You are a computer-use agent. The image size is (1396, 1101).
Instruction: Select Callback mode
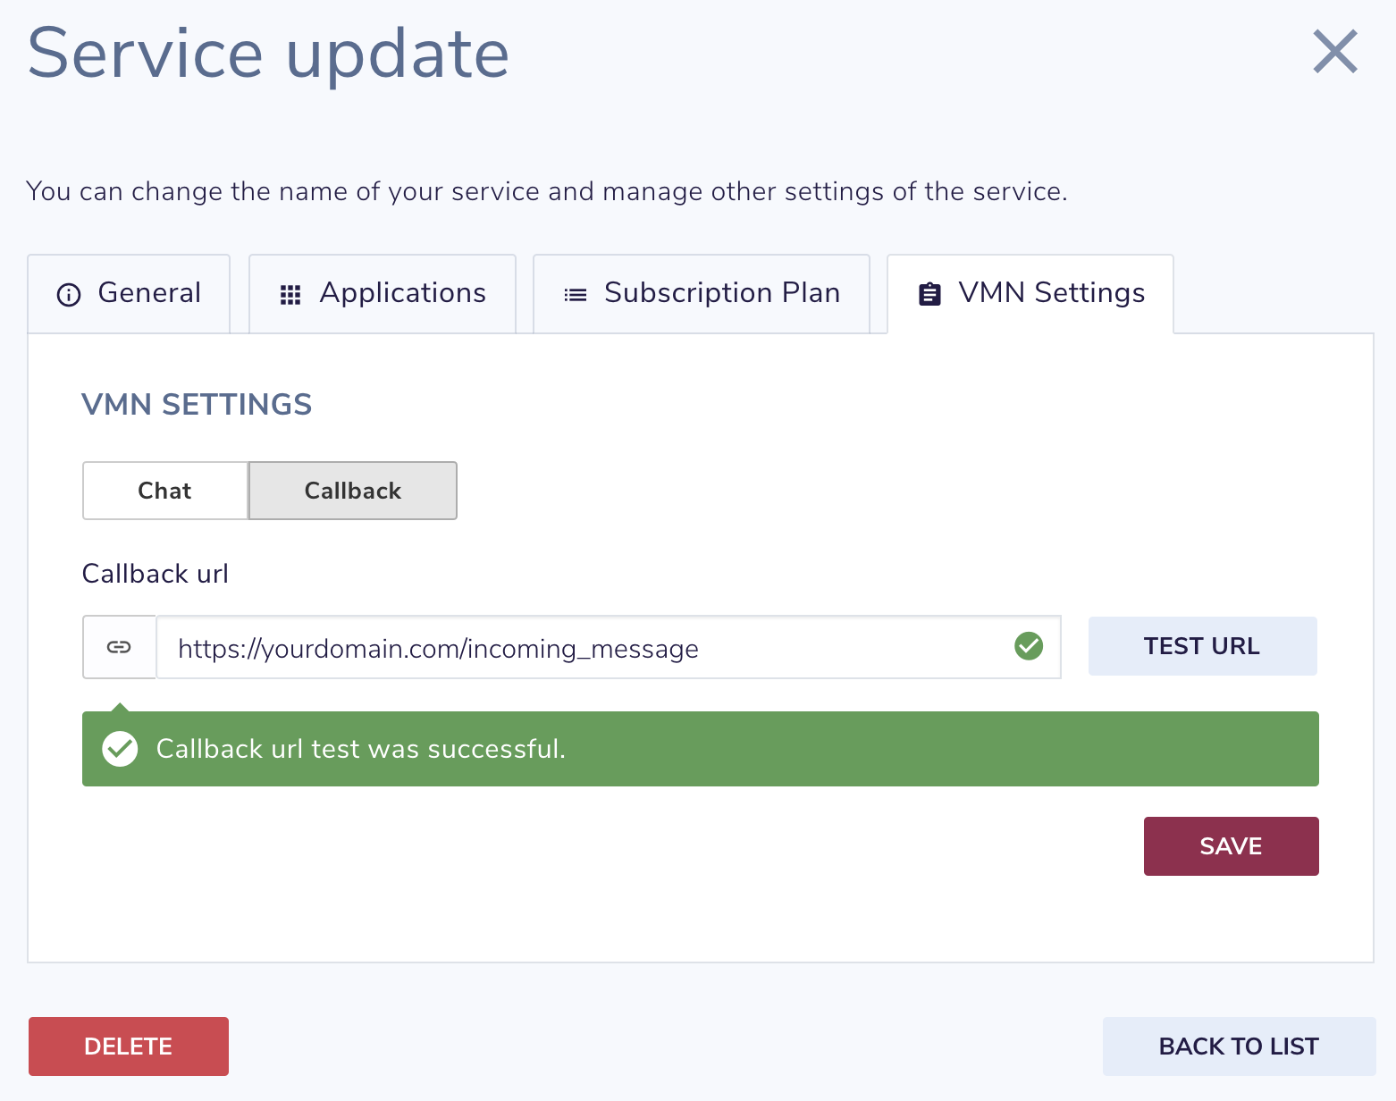pyautogui.click(x=352, y=490)
